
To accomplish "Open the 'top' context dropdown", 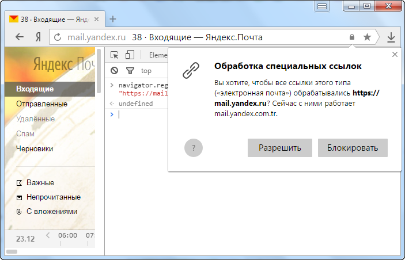I will pos(146,71).
